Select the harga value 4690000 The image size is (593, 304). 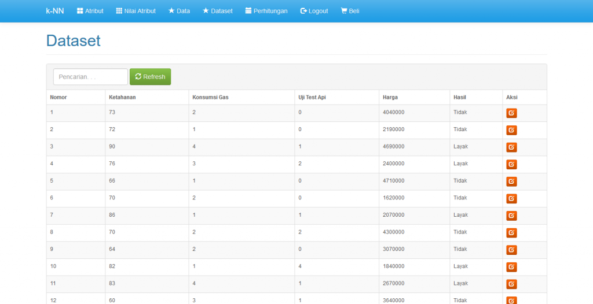click(x=393, y=147)
